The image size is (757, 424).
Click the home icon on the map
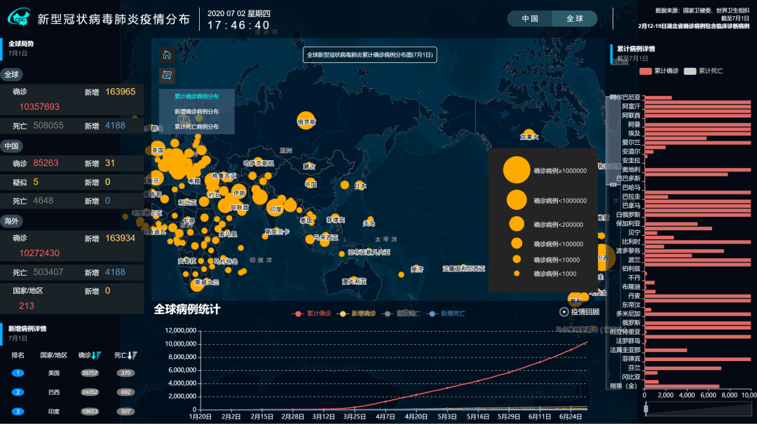coord(167,55)
